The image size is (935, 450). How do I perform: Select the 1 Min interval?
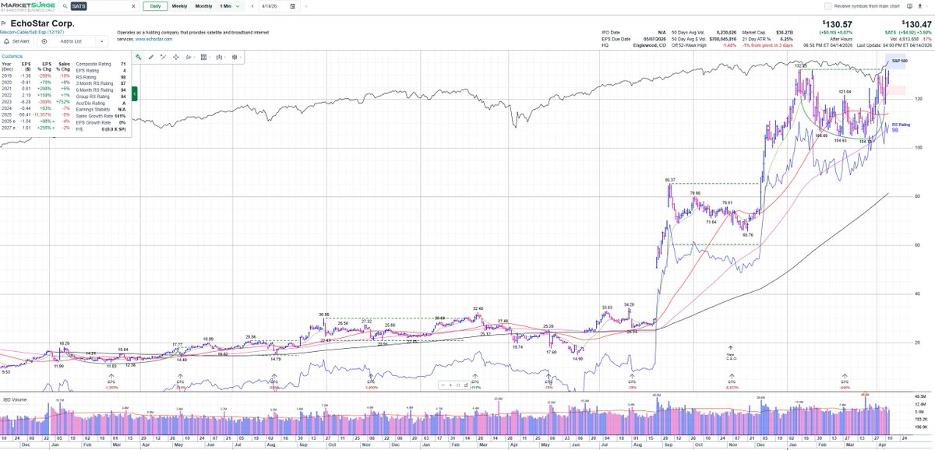[225, 6]
